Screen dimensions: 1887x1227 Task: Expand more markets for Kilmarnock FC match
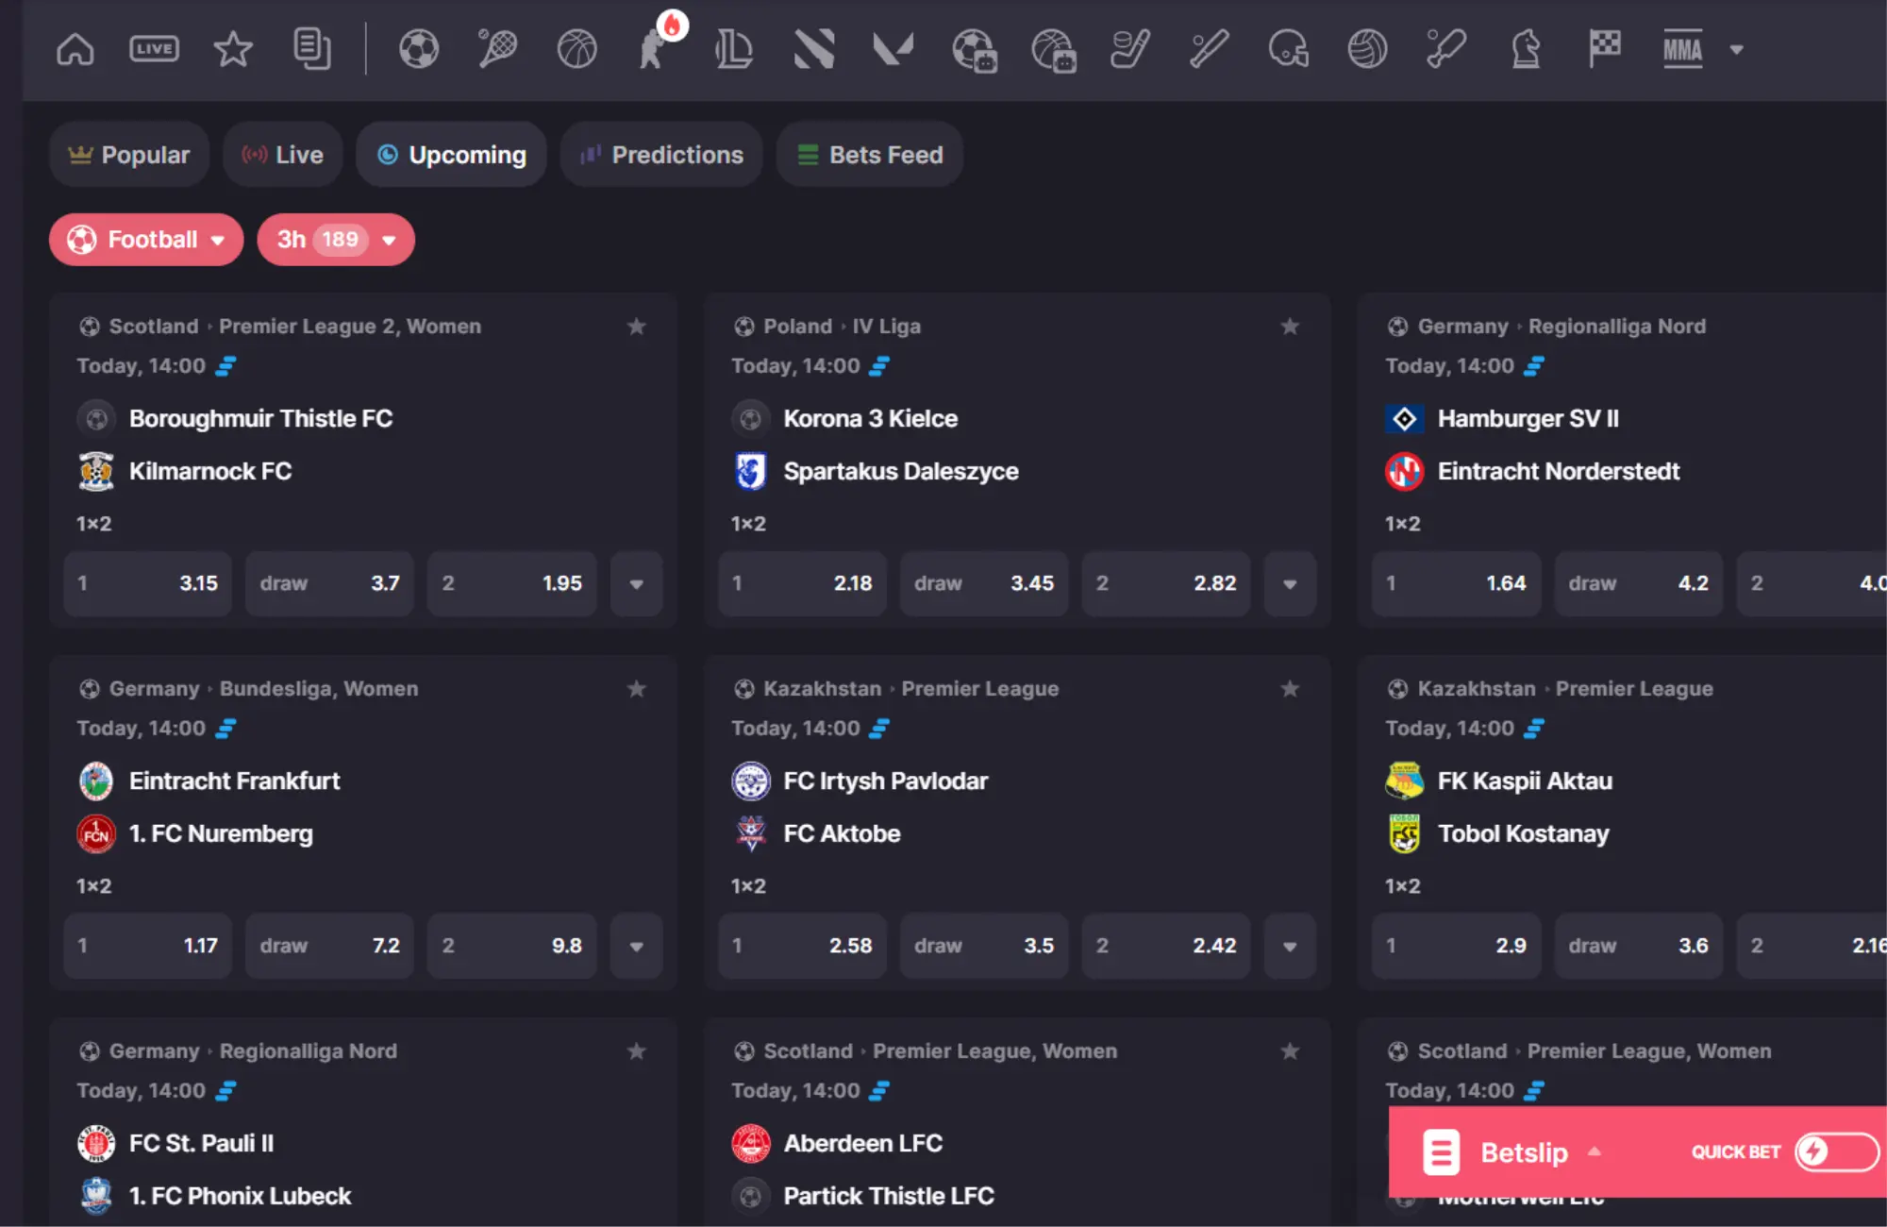coord(637,583)
